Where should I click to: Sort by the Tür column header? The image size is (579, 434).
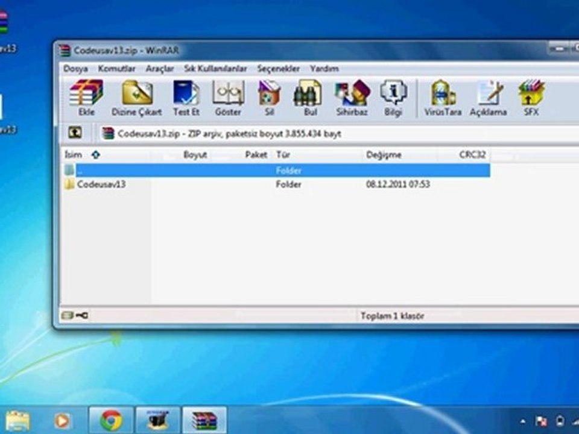[x=283, y=155]
